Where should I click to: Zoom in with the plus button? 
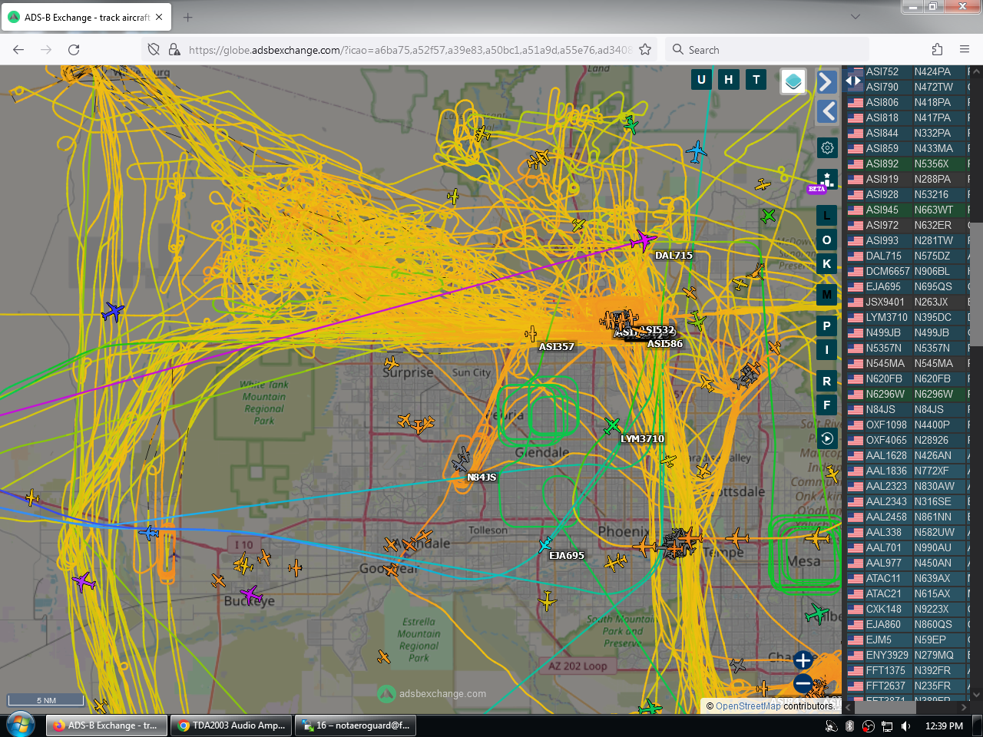point(803,660)
